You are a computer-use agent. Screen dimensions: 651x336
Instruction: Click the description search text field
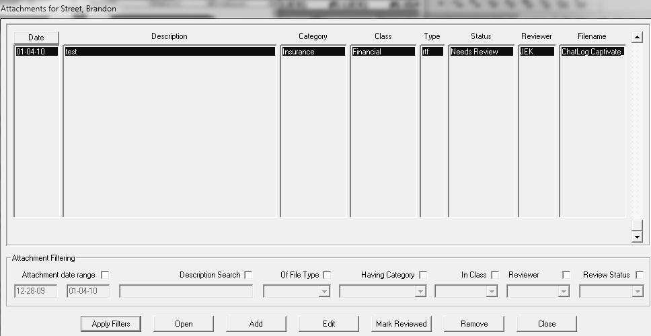click(186, 292)
